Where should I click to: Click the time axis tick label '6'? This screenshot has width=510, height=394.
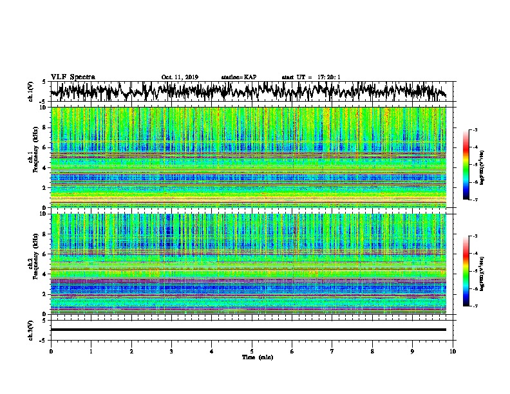pos(292,352)
